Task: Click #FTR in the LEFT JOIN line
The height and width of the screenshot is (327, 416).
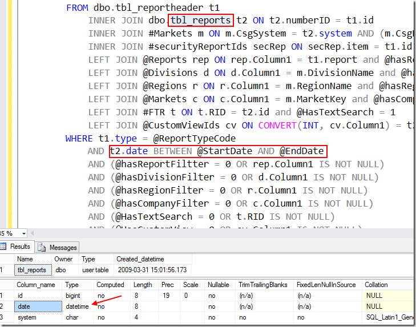Action: [156, 112]
